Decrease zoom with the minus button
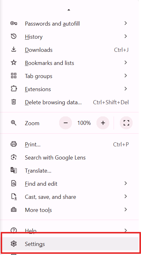This screenshot has width=141, height=255. (x=66, y=123)
